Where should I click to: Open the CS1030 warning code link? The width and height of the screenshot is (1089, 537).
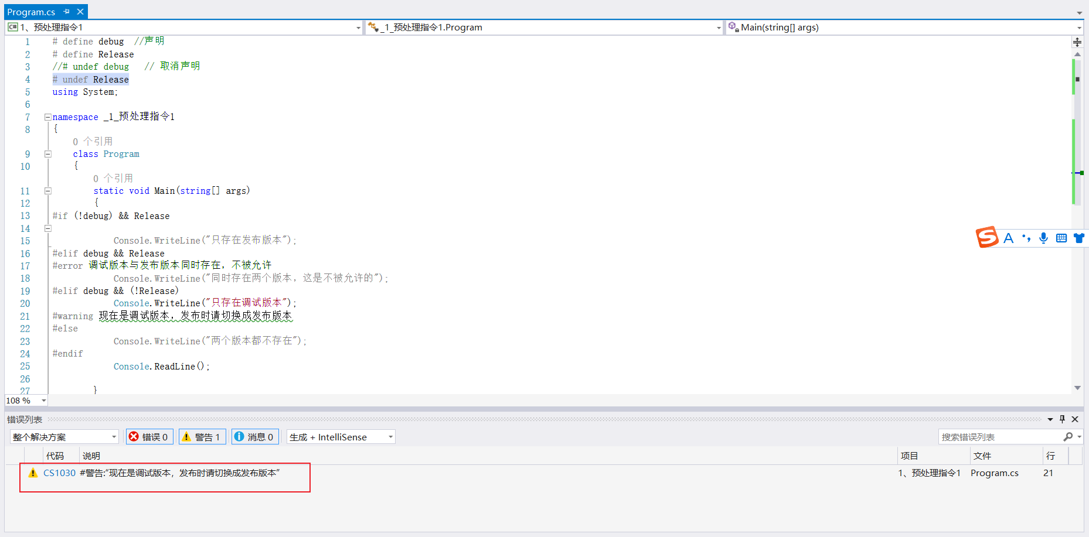(x=59, y=473)
